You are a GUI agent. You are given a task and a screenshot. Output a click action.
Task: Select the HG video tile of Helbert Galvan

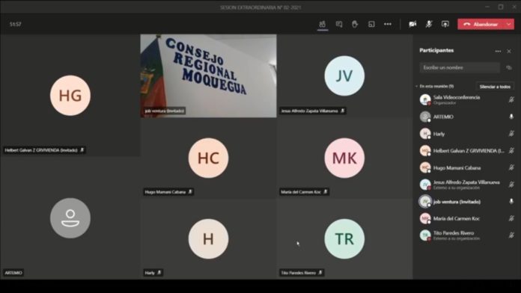tap(70, 96)
